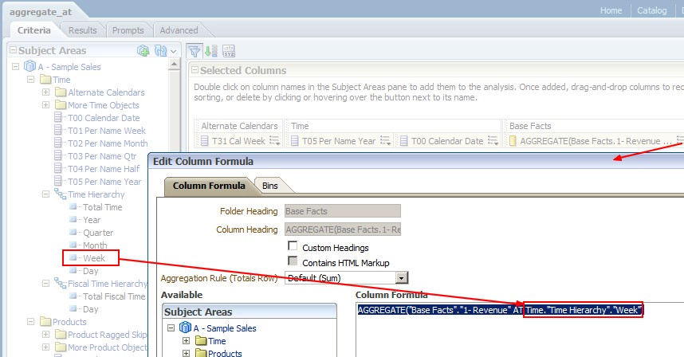Viewport: 684px width, 357px height.
Task: Click the xyz column properties toolbar icon
Action: tap(229, 51)
